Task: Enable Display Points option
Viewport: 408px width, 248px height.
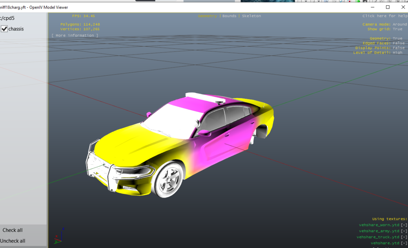Action: 399,48
